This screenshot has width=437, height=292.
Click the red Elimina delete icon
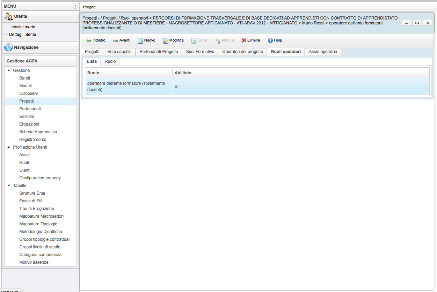[x=244, y=40]
